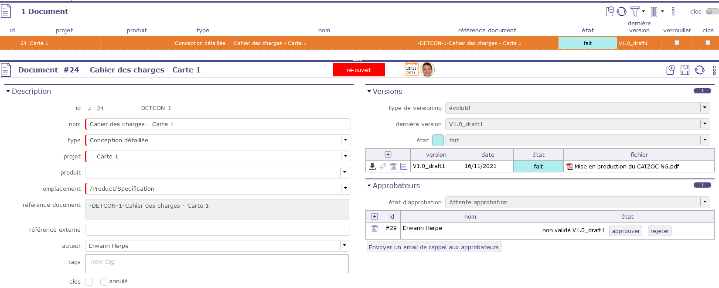Send reminder email to approvers
The height and width of the screenshot is (288, 719).
point(433,247)
